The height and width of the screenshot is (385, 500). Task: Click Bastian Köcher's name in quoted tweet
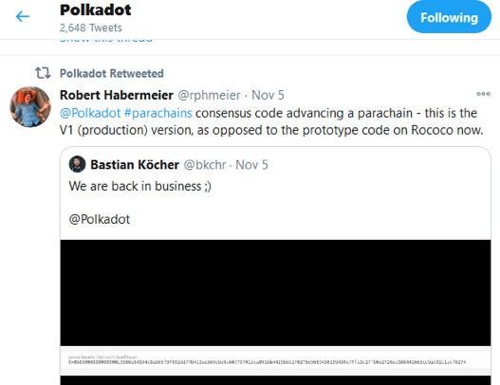click(135, 165)
